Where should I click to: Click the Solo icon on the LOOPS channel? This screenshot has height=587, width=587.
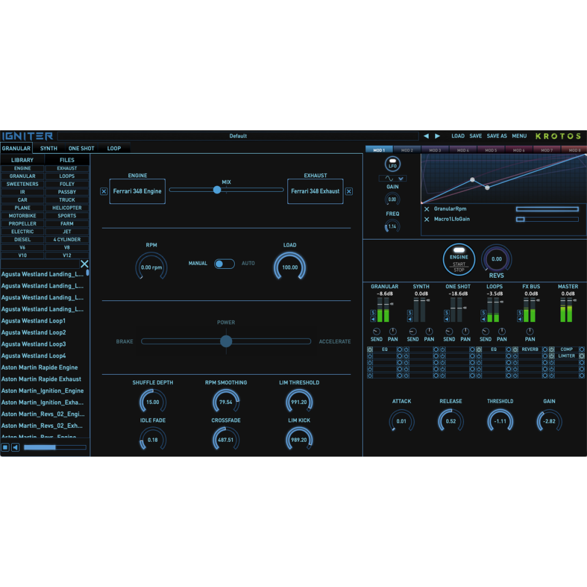[484, 311]
